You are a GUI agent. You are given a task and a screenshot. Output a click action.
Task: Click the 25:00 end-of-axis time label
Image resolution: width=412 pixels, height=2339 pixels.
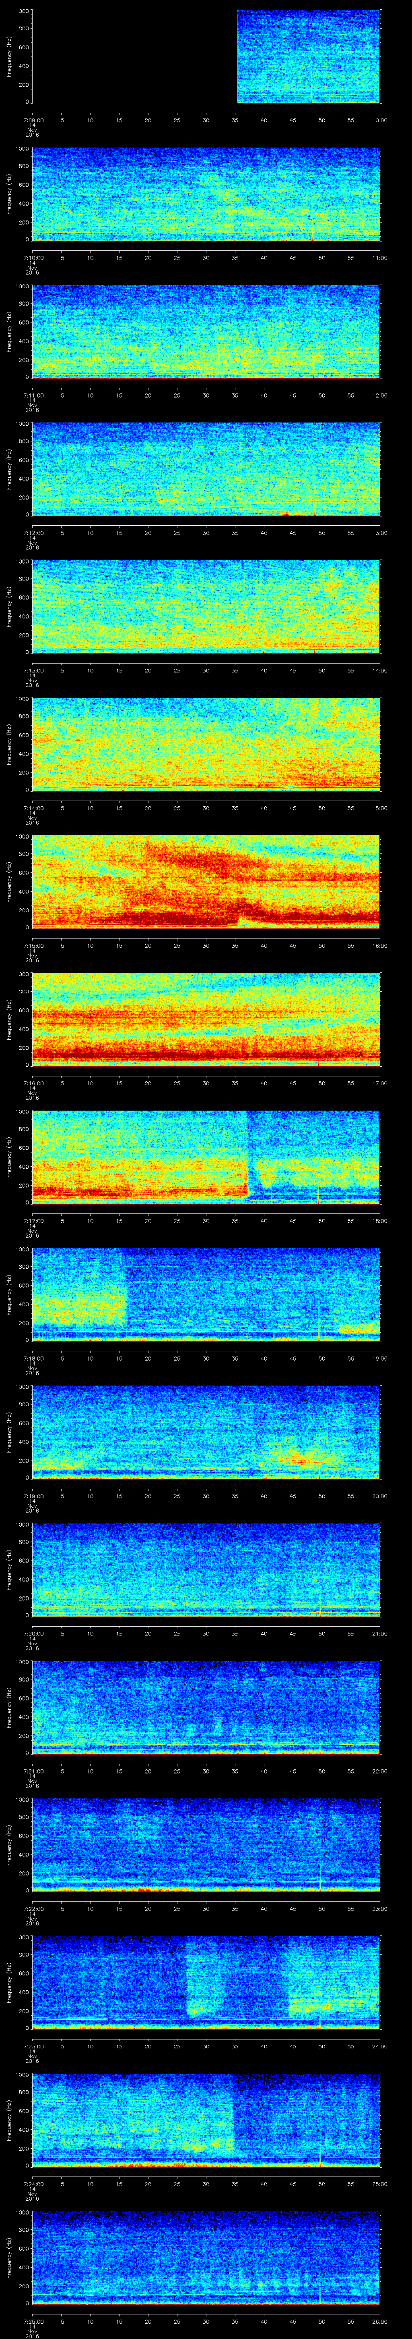coord(380,2184)
